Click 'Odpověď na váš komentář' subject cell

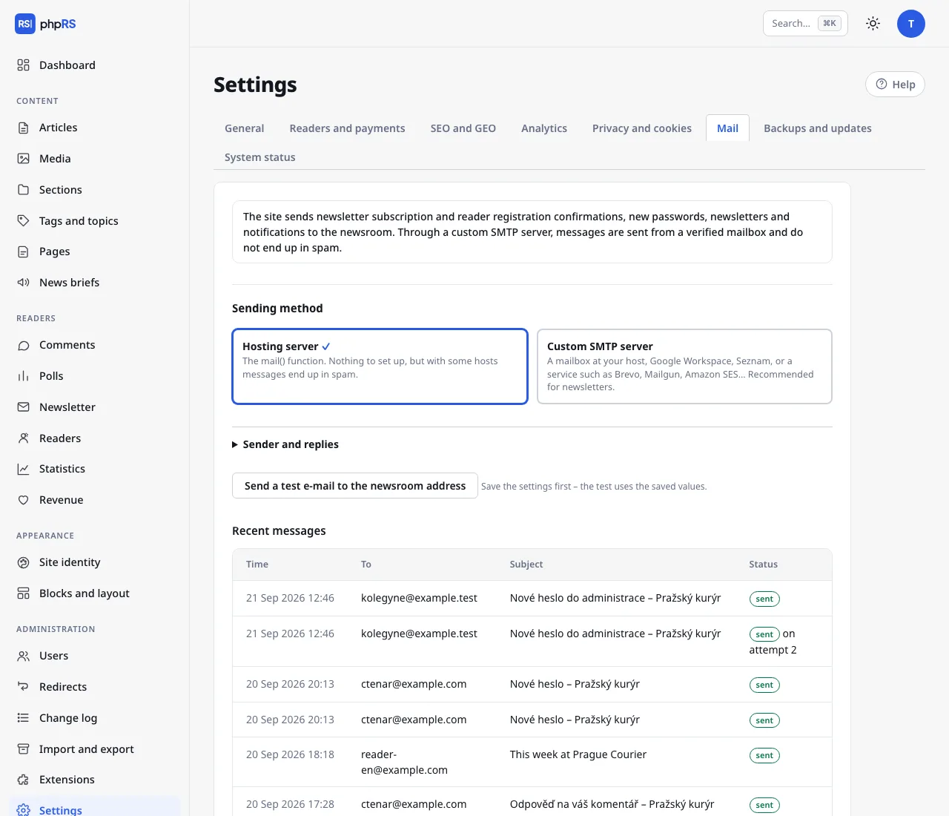point(612,804)
